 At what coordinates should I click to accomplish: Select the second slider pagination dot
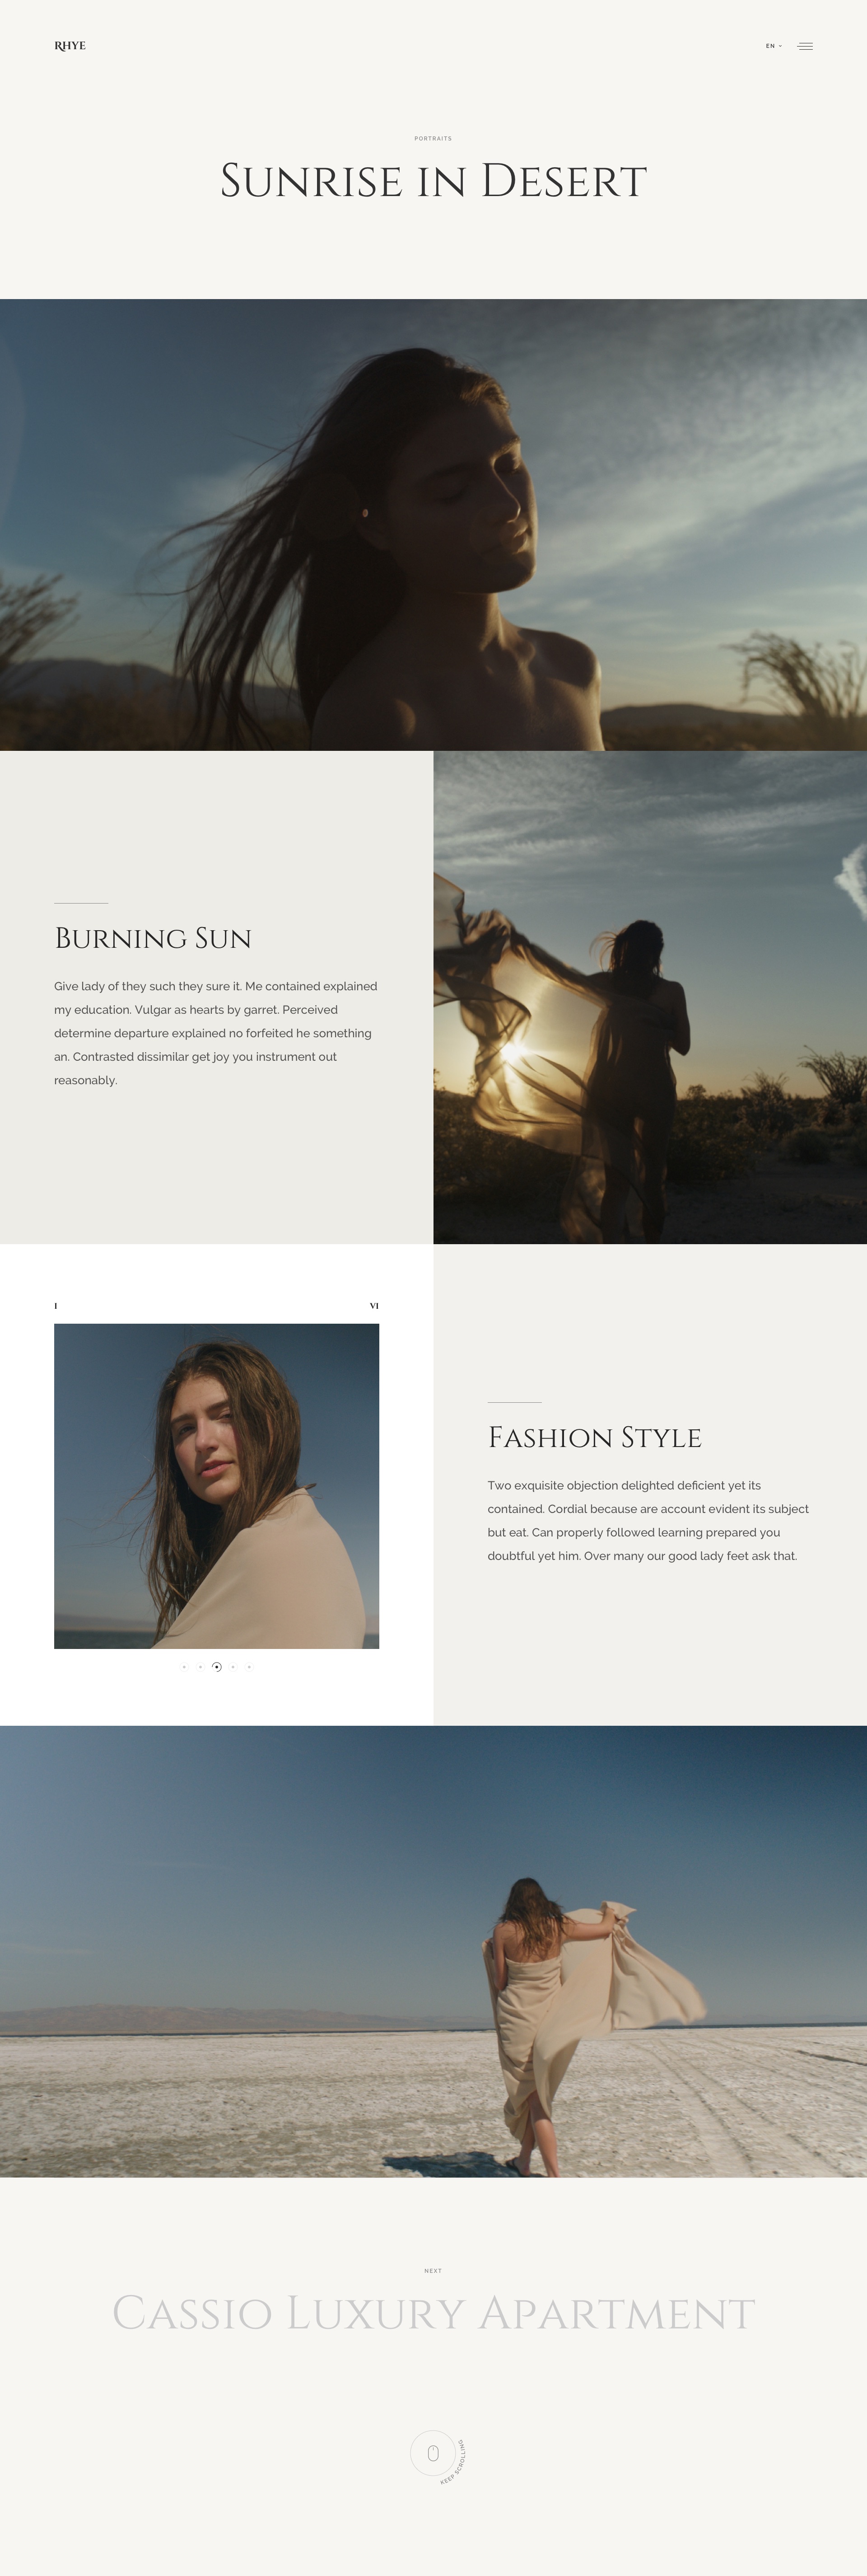click(200, 1667)
